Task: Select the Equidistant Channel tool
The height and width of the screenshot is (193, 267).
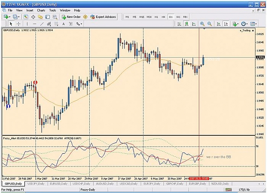Action: pyautogui.click(x=49, y=24)
